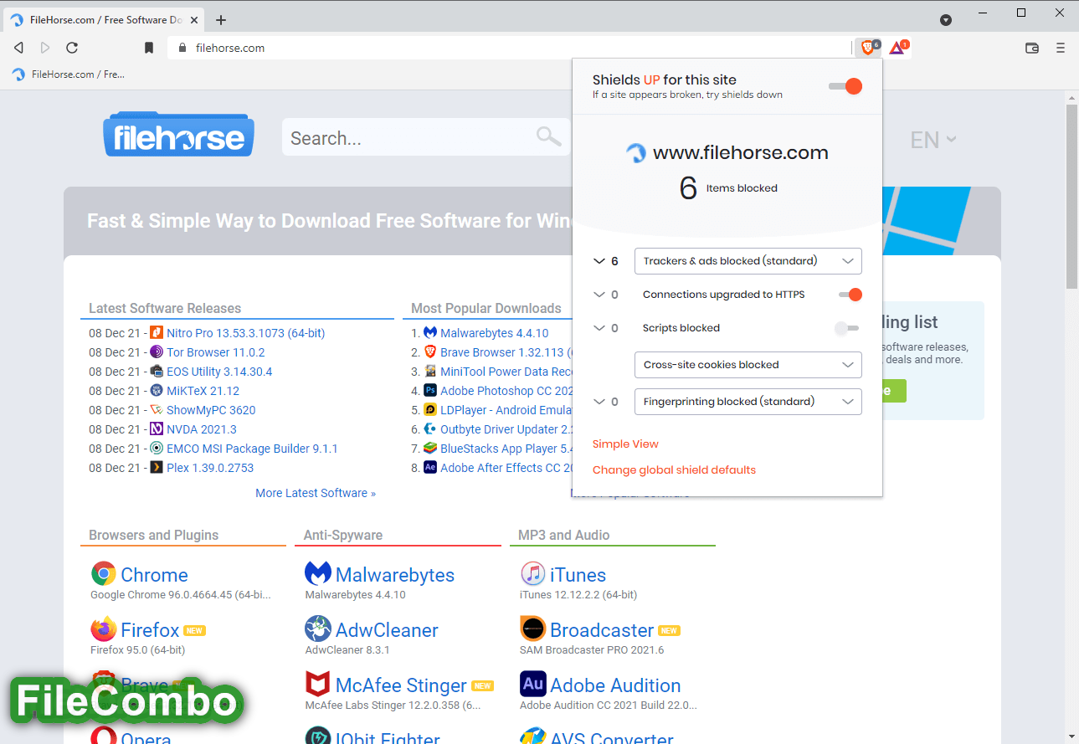The width and height of the screenshot is (1079, 744).
Task: Open the LDPlayer Android Emulator link
Action: 506,410
